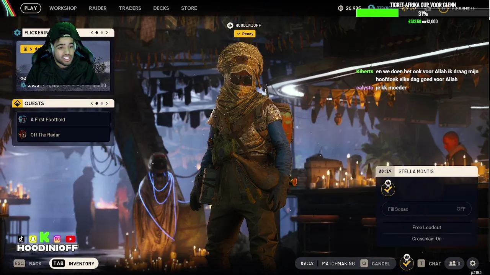Switch to the Workshop tab

coord(63,8)
